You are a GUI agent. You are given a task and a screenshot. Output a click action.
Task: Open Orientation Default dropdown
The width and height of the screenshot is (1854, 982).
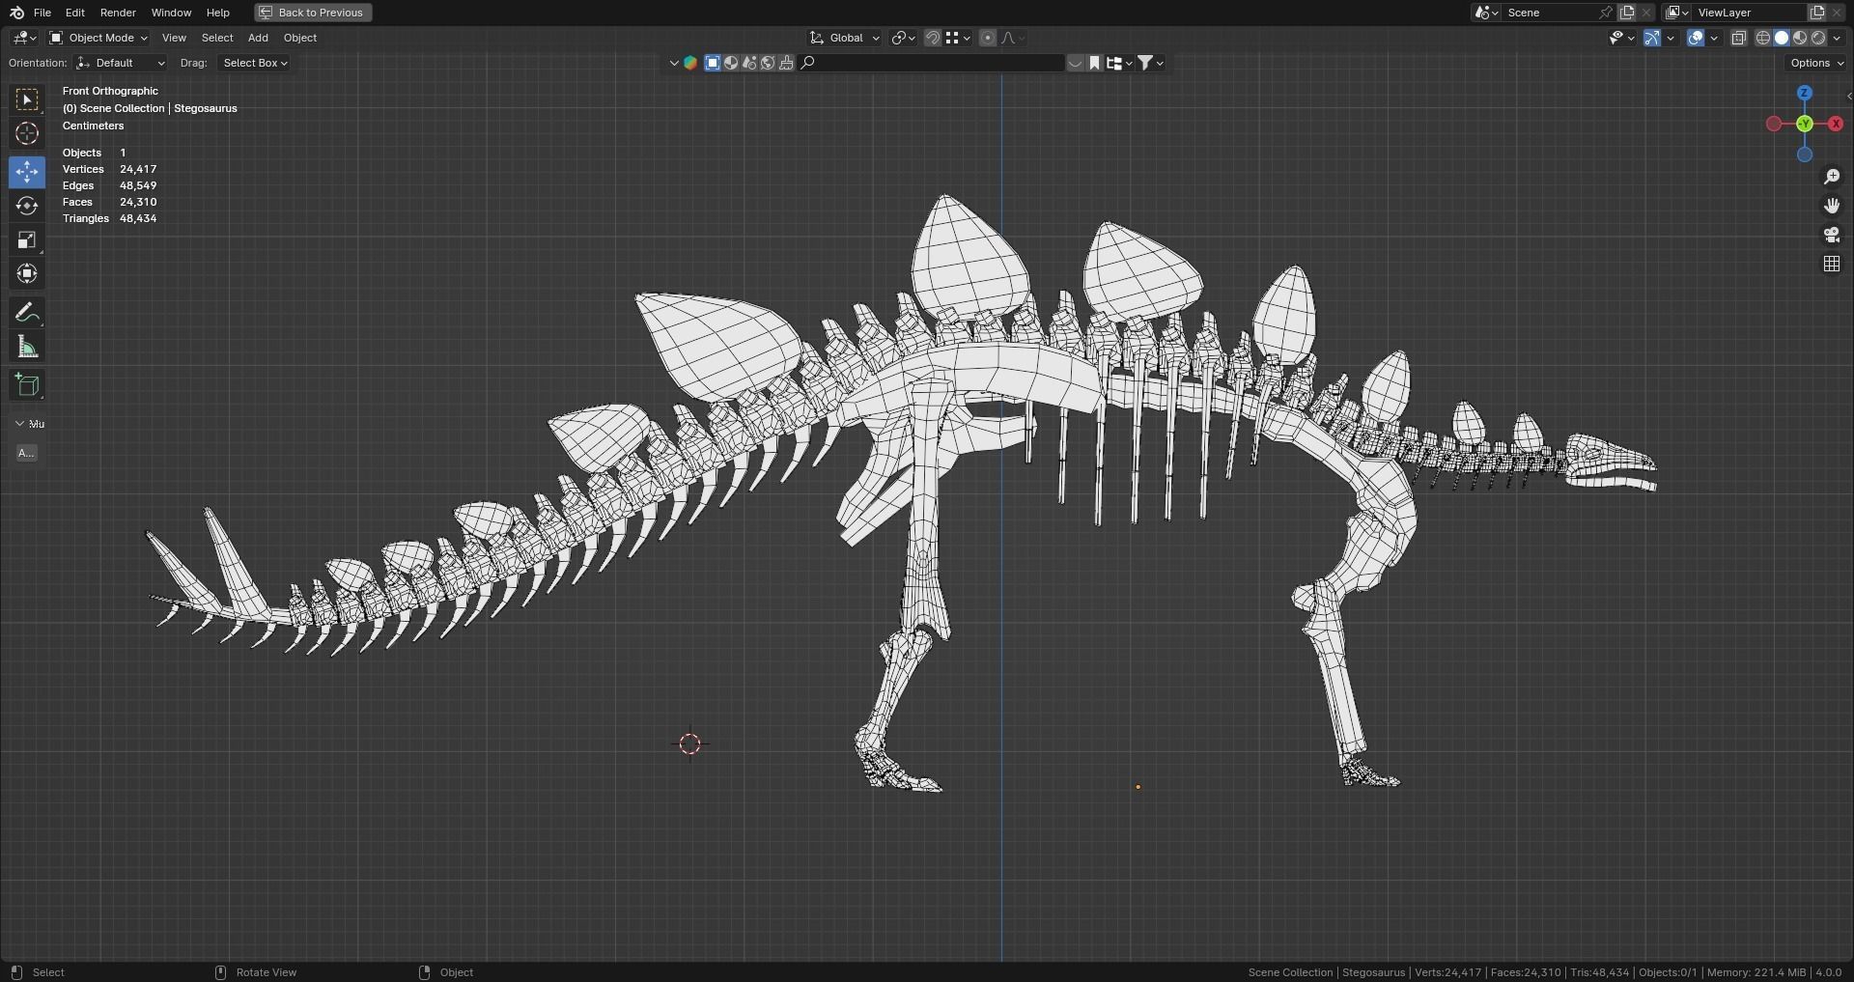click(121, 63)
